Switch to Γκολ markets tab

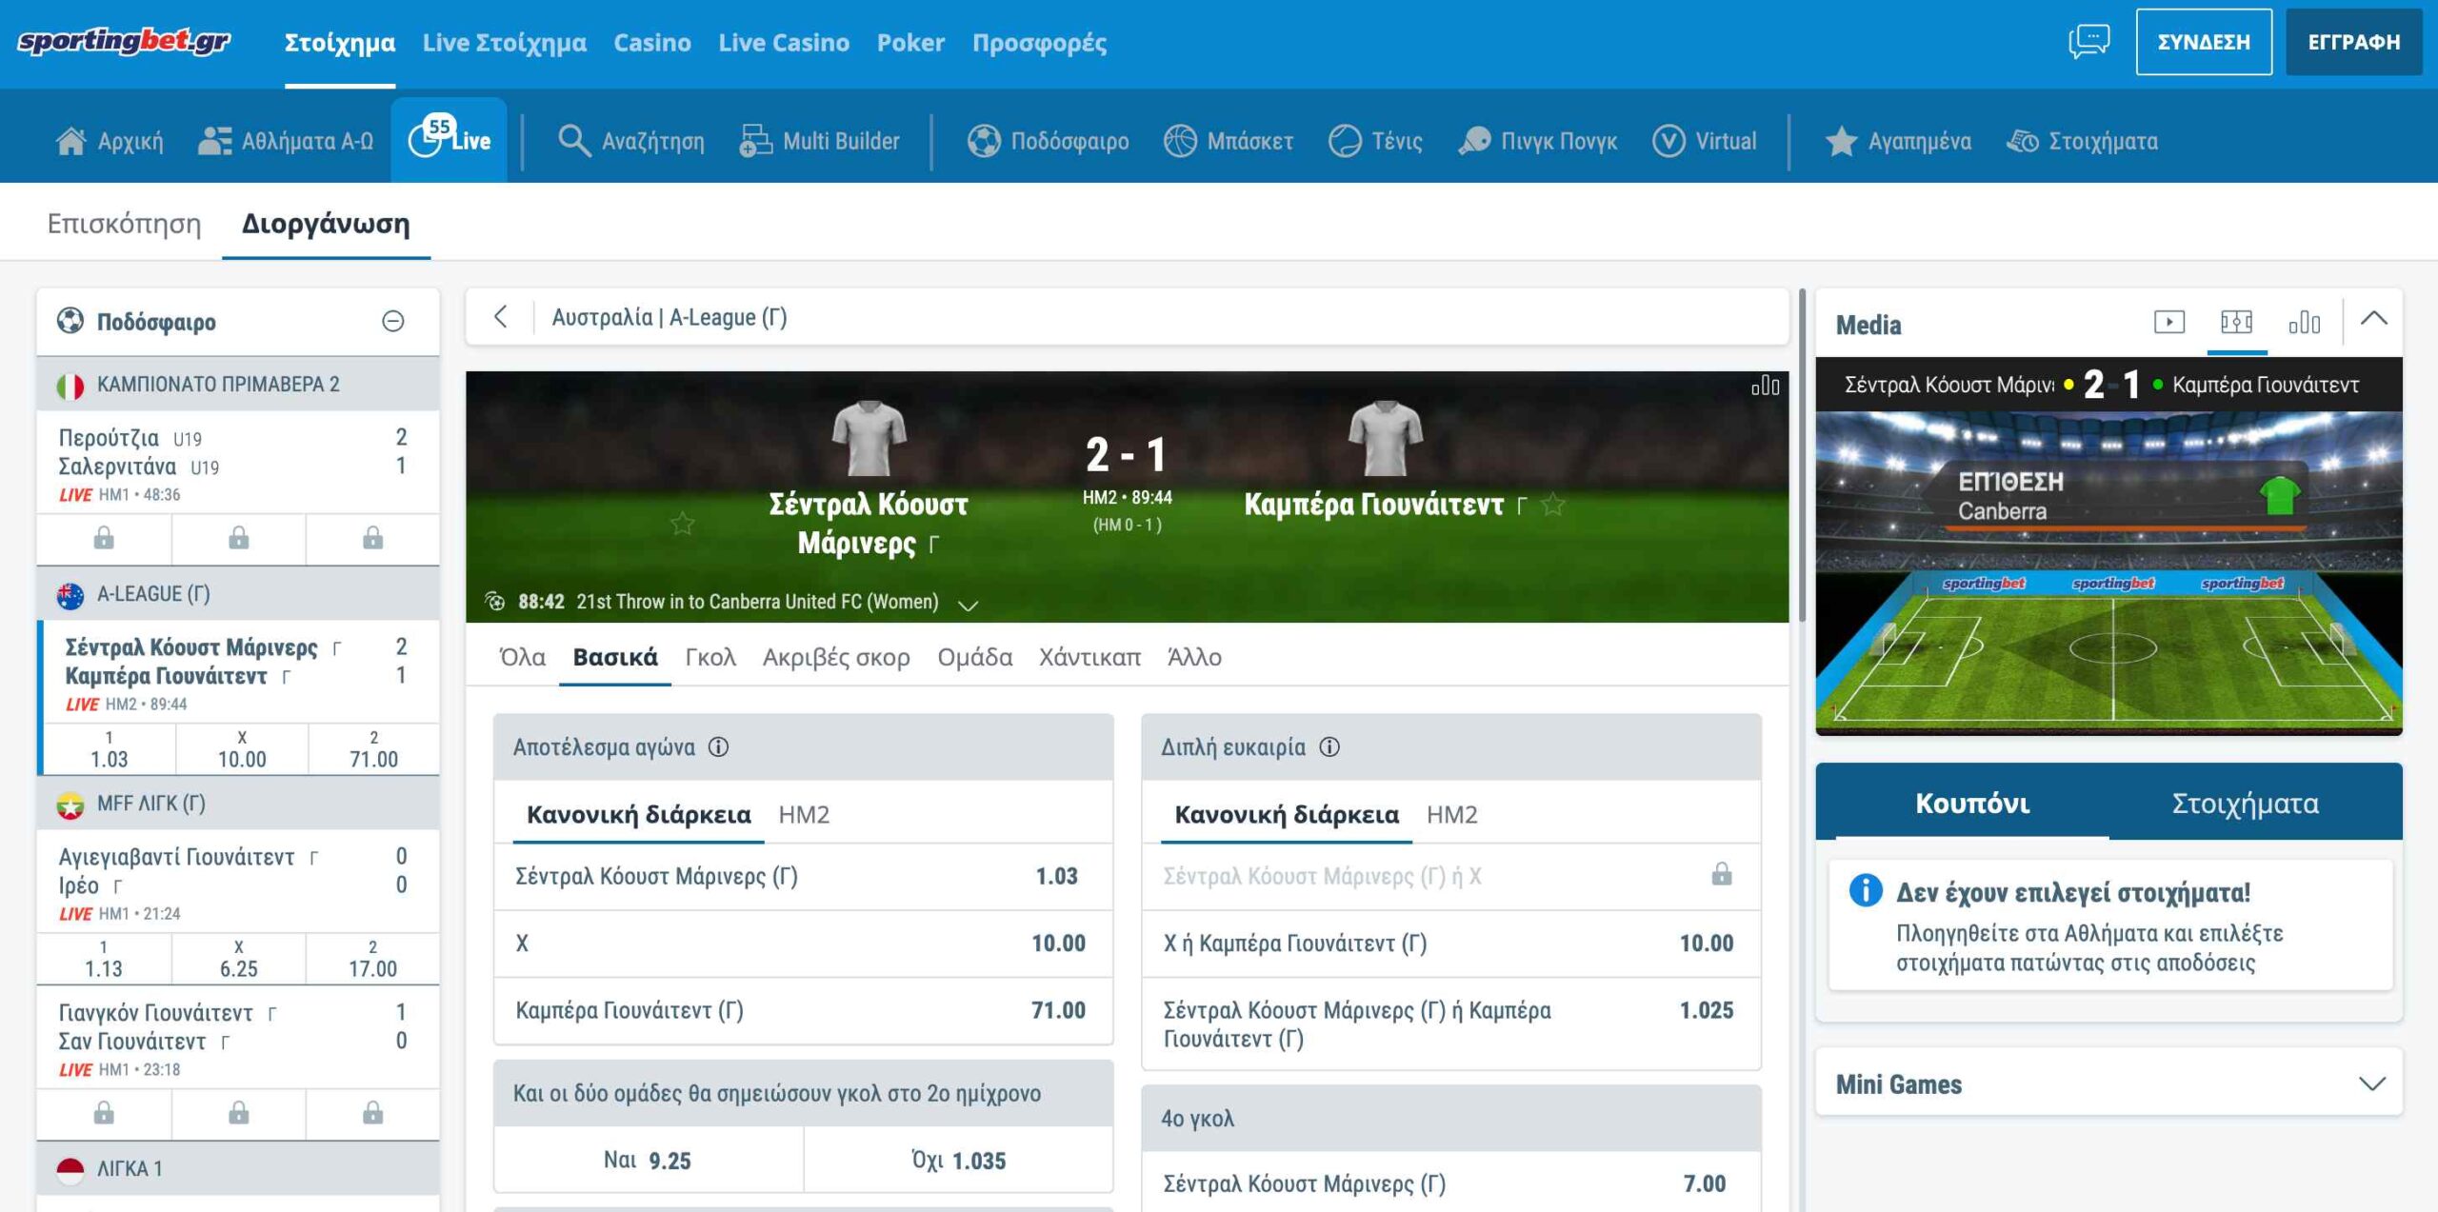[x=710, y=657]
